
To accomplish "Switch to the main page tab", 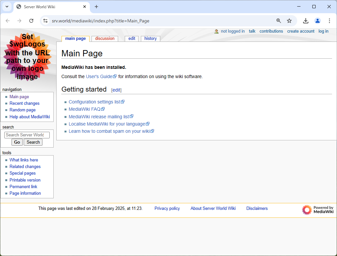I will (75, 39).
